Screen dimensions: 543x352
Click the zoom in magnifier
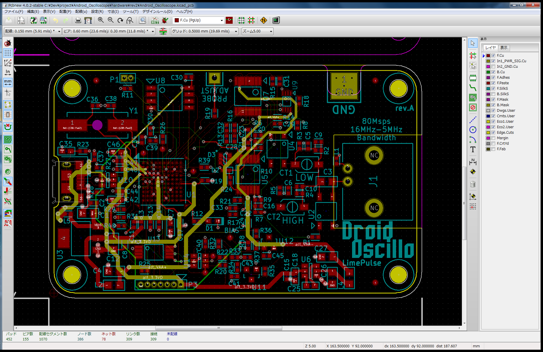pyautogui.click(x=101, y=20)
